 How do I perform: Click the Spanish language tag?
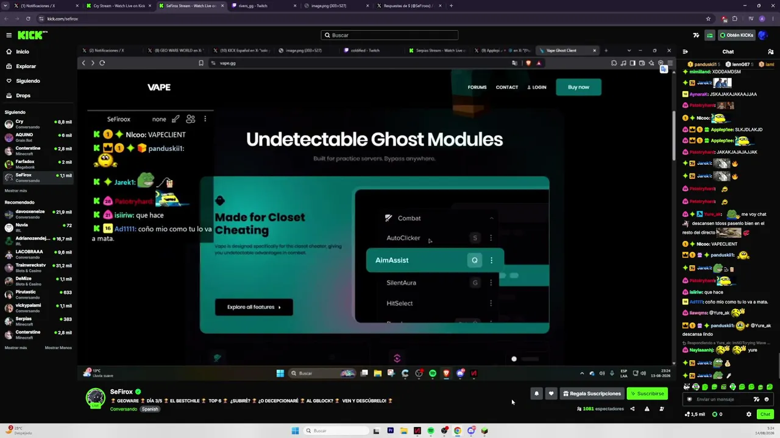(150, 409)
